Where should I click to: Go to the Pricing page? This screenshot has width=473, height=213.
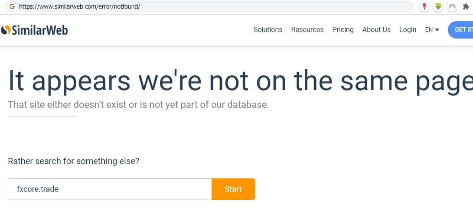point(343,29)
